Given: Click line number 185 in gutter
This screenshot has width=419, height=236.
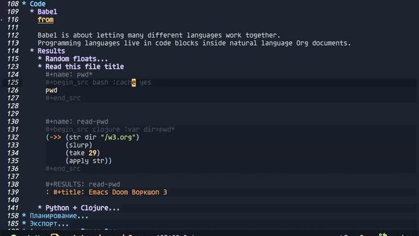Looking at the screenshot, I should pyautogui.click(x=12, y=224).
